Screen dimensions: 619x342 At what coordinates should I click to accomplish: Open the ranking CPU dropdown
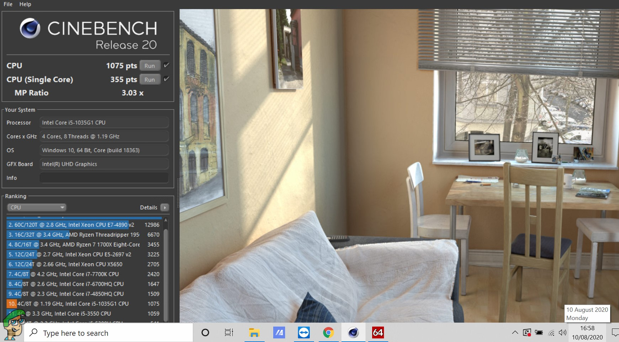[x=37, y=207]
